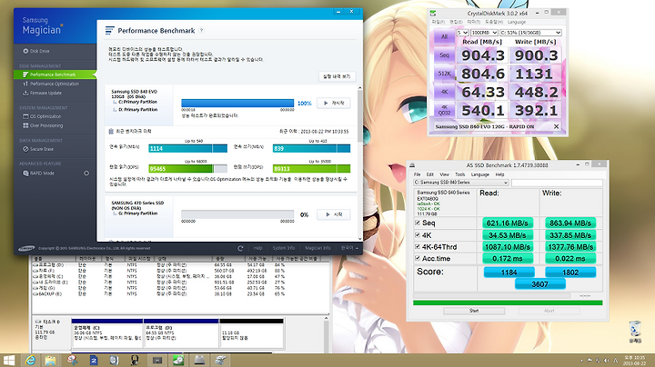Click the 470 Series empty progress bar
The image size is (655, 367).
click(237, 214)
